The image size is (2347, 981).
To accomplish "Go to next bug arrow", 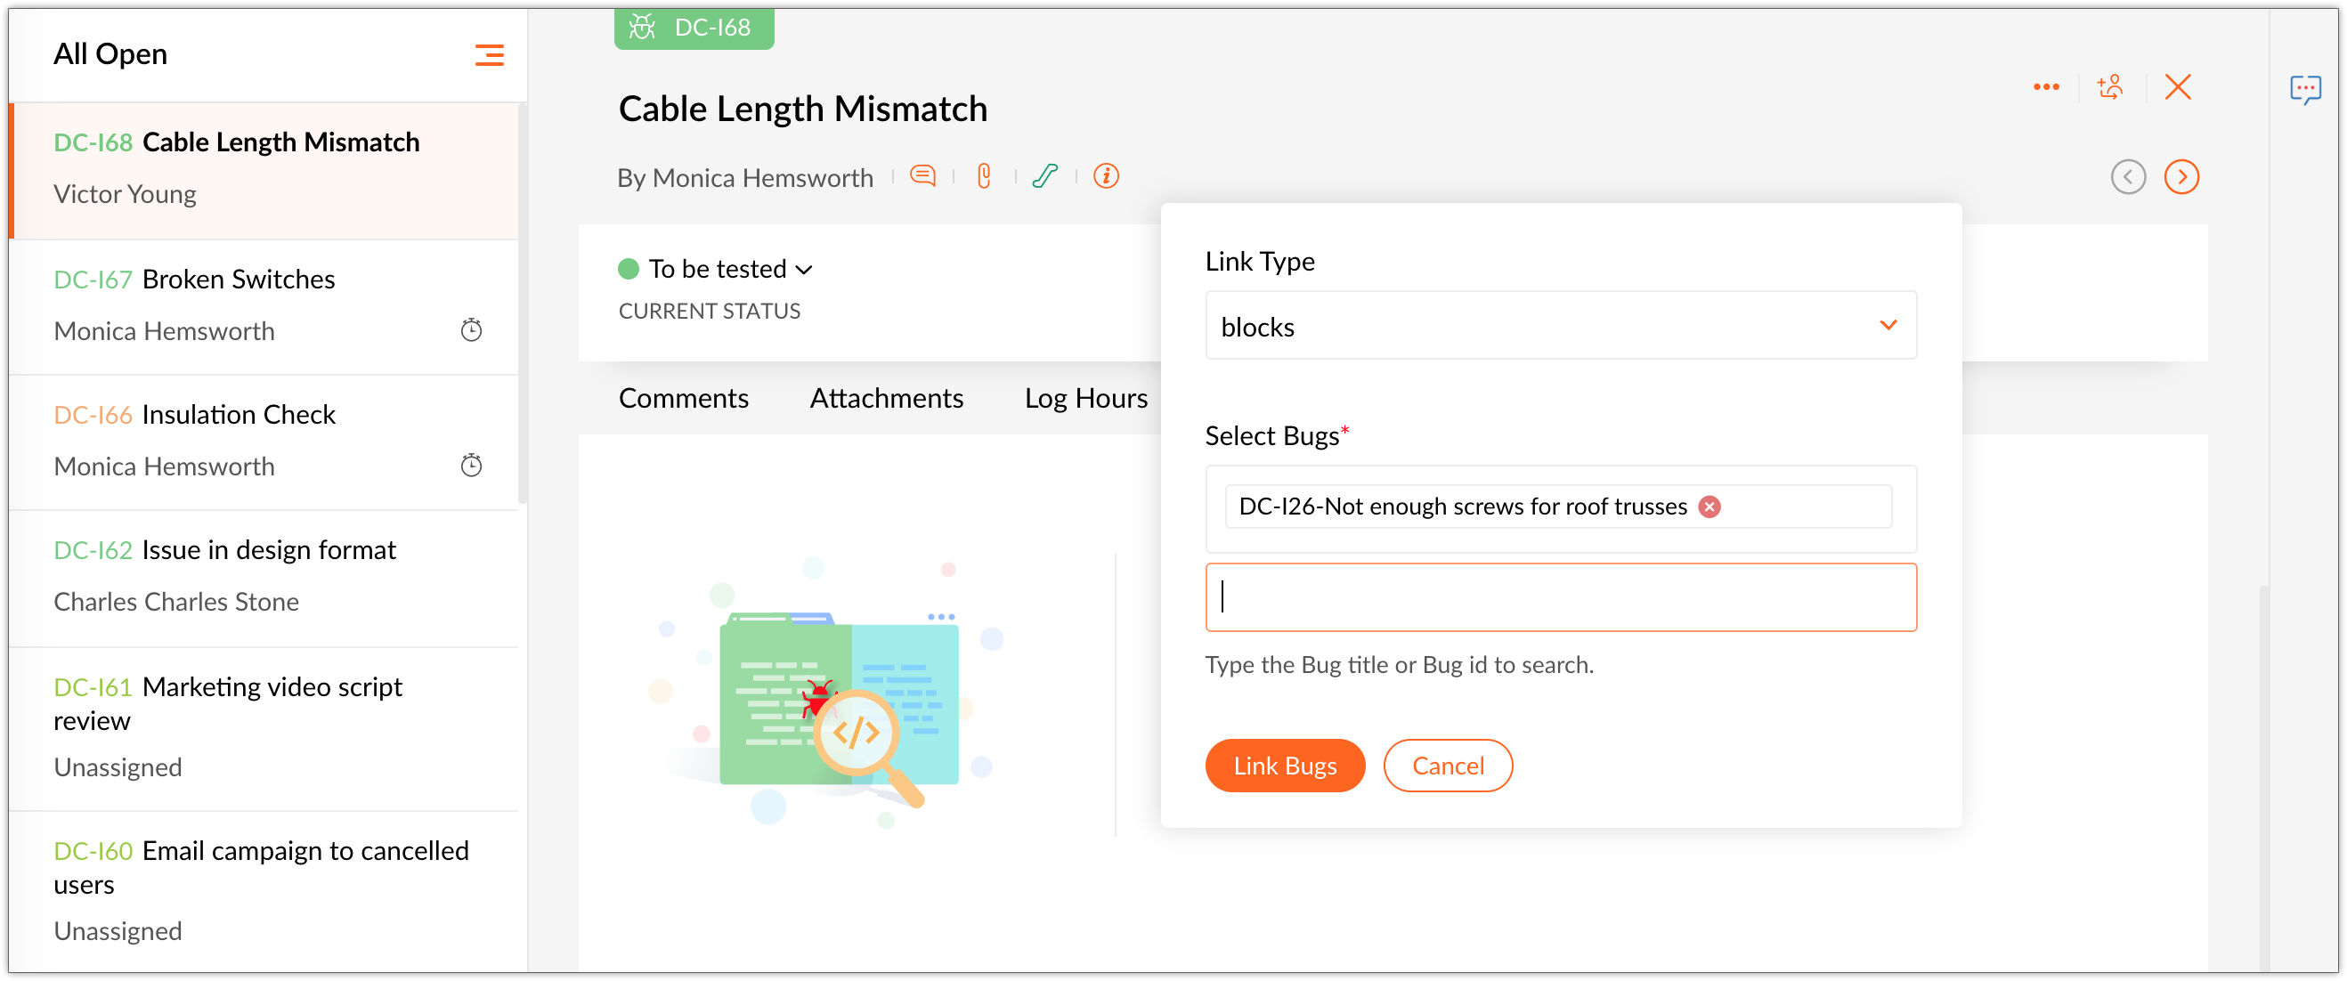I will coord(2181,177).
